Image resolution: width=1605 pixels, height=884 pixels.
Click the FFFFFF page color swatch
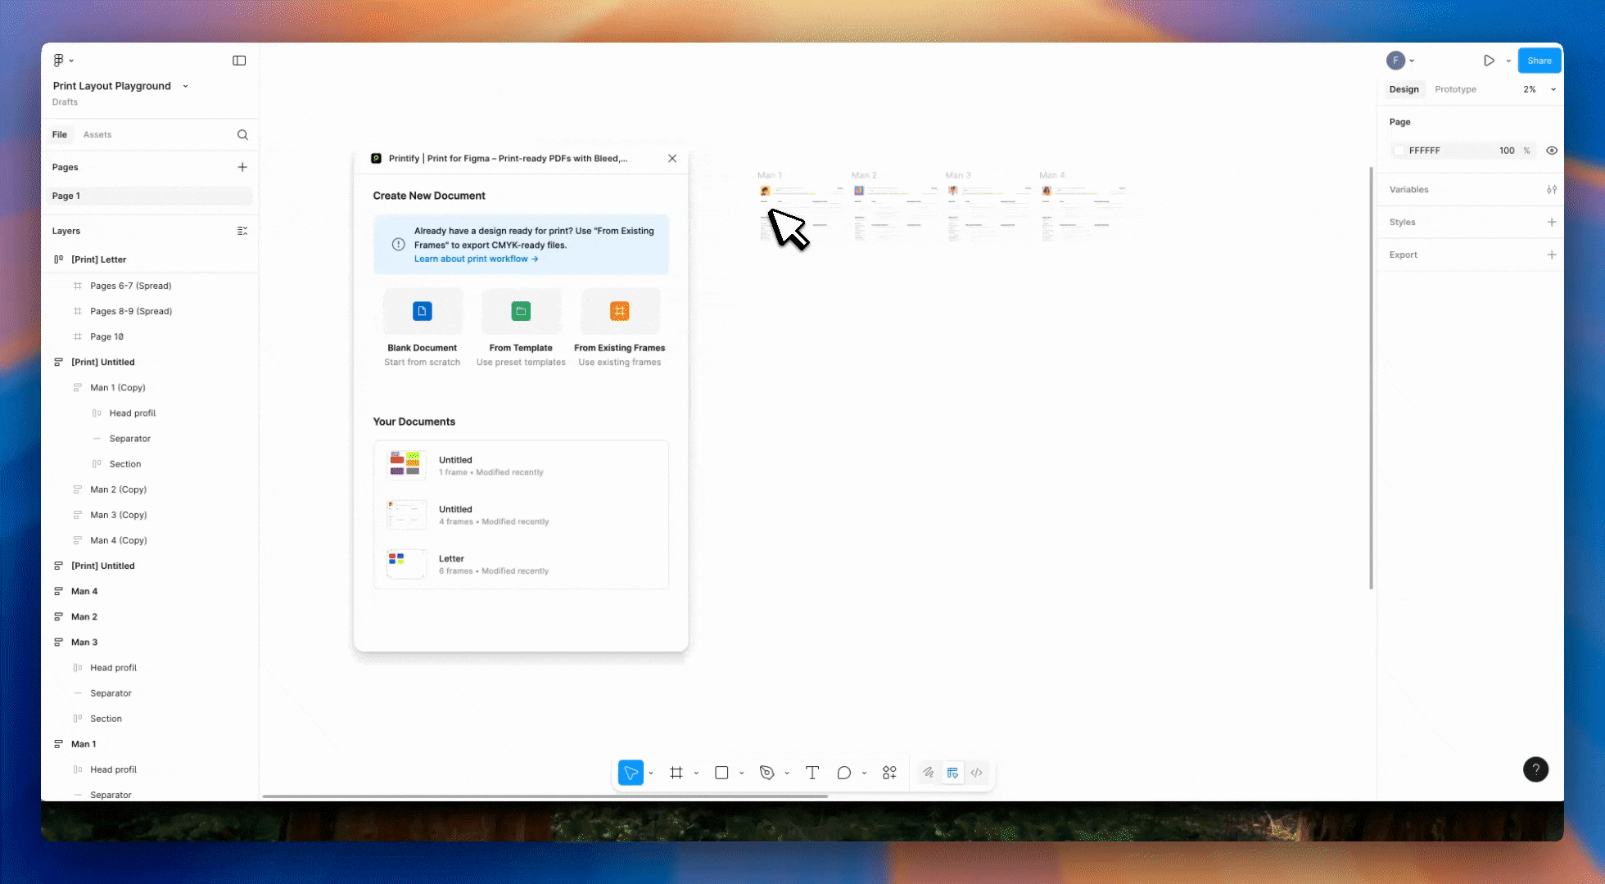1399,151
